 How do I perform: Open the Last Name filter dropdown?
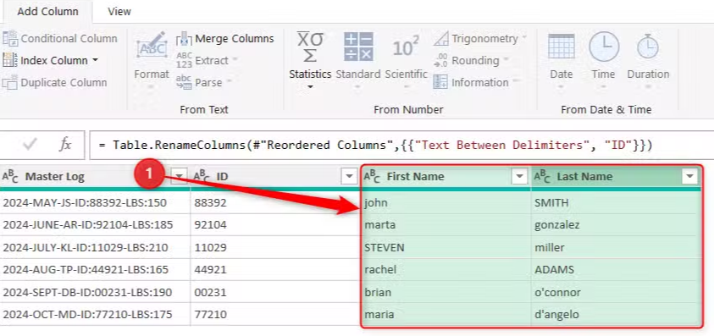[690, 177]
